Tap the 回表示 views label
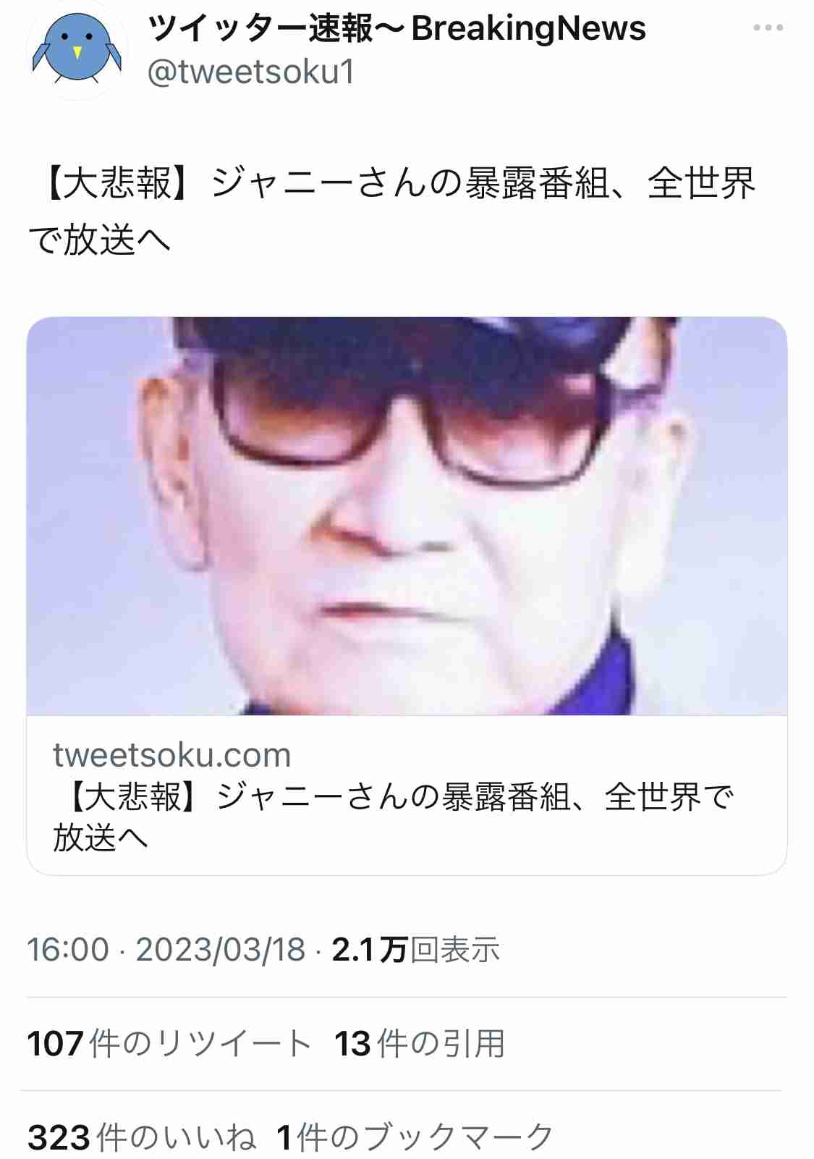The width and height of the screenshot is (814, 1159). [455, 950]
